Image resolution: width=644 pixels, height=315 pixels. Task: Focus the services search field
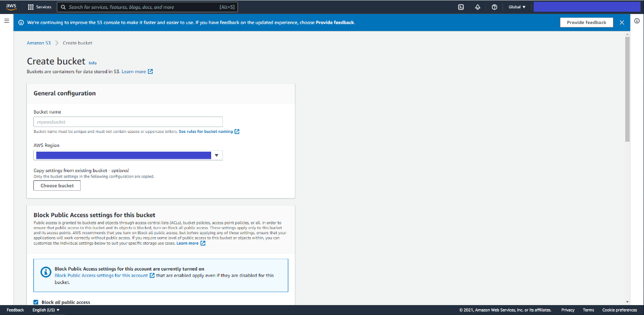coord(147,7)
